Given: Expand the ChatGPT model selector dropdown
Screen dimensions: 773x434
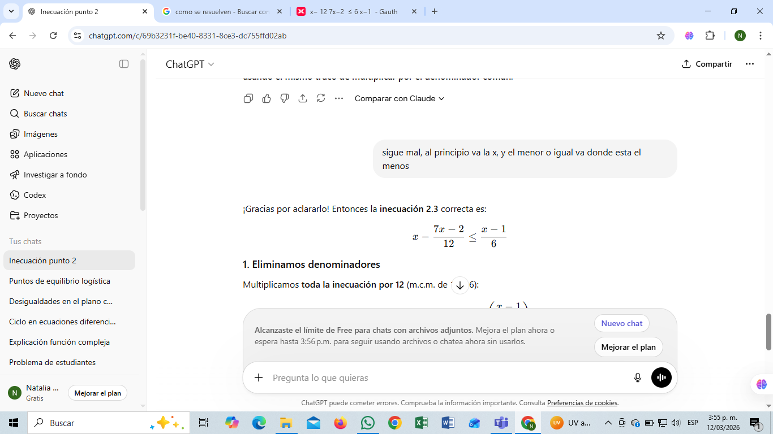Looking at the screenshot, I should (190, 64).
